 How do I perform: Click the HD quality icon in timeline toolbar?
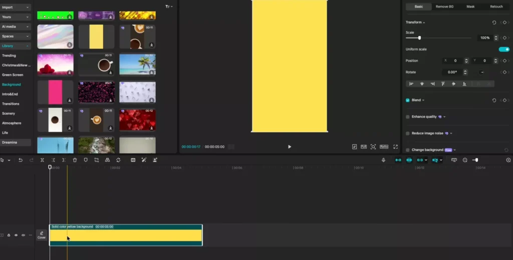(x=133, y=160)
